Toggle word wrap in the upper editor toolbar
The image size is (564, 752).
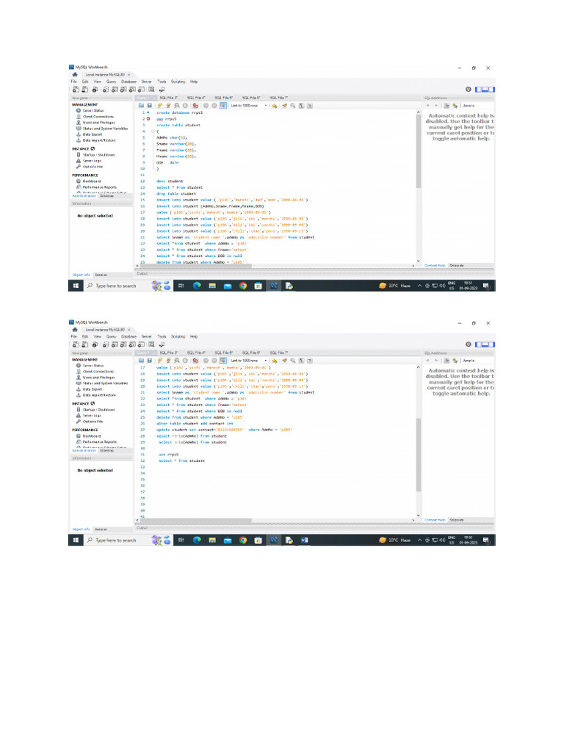(310, 106)
